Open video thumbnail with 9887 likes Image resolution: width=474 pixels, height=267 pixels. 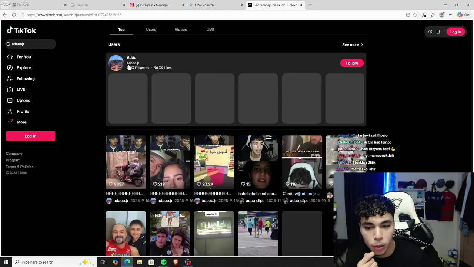pos(126,162)
